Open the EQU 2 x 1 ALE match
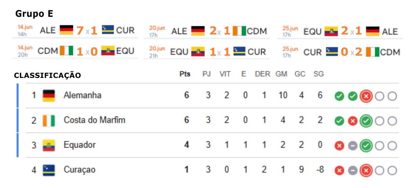 tap(340, 31)
